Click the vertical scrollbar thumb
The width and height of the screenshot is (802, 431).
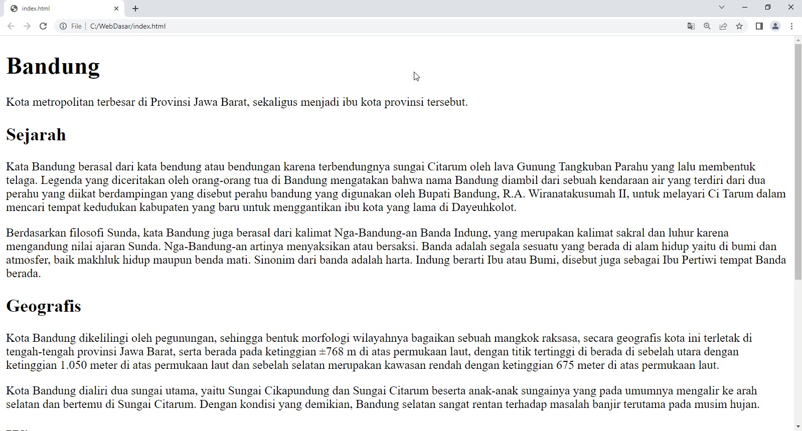798,160
